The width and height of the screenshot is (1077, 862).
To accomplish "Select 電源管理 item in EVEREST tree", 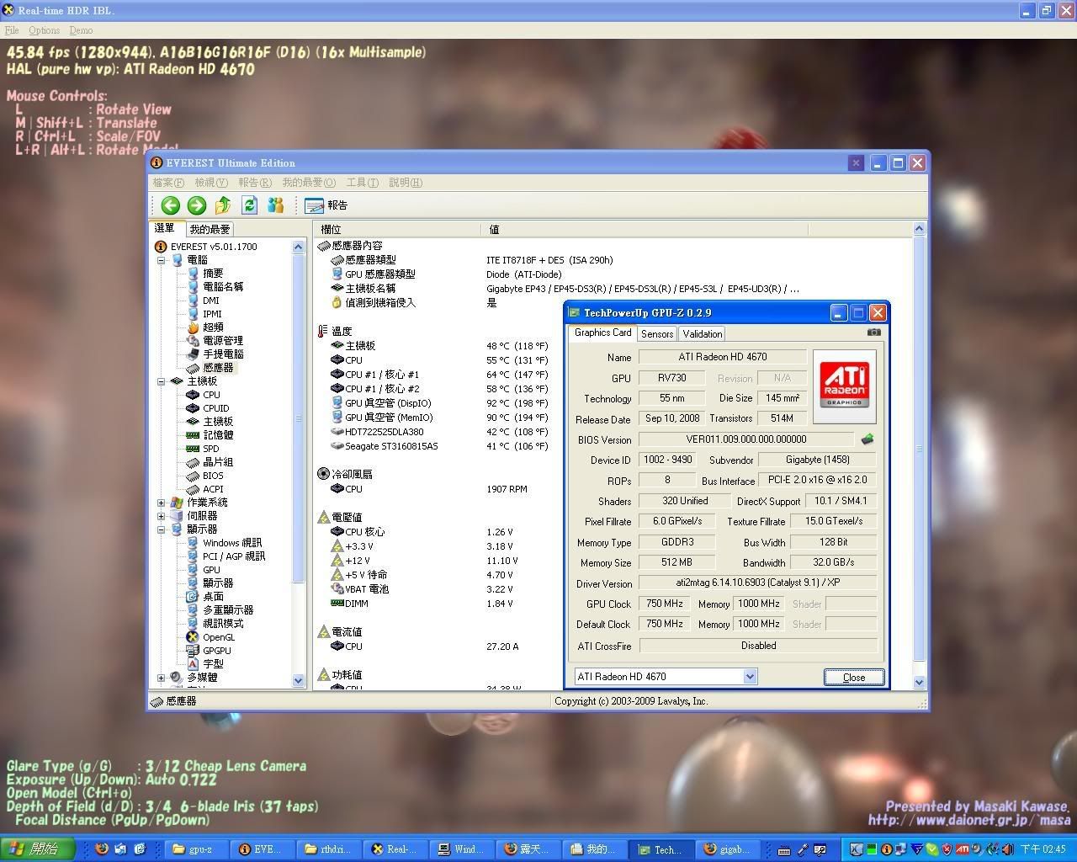I will point(222,341).
